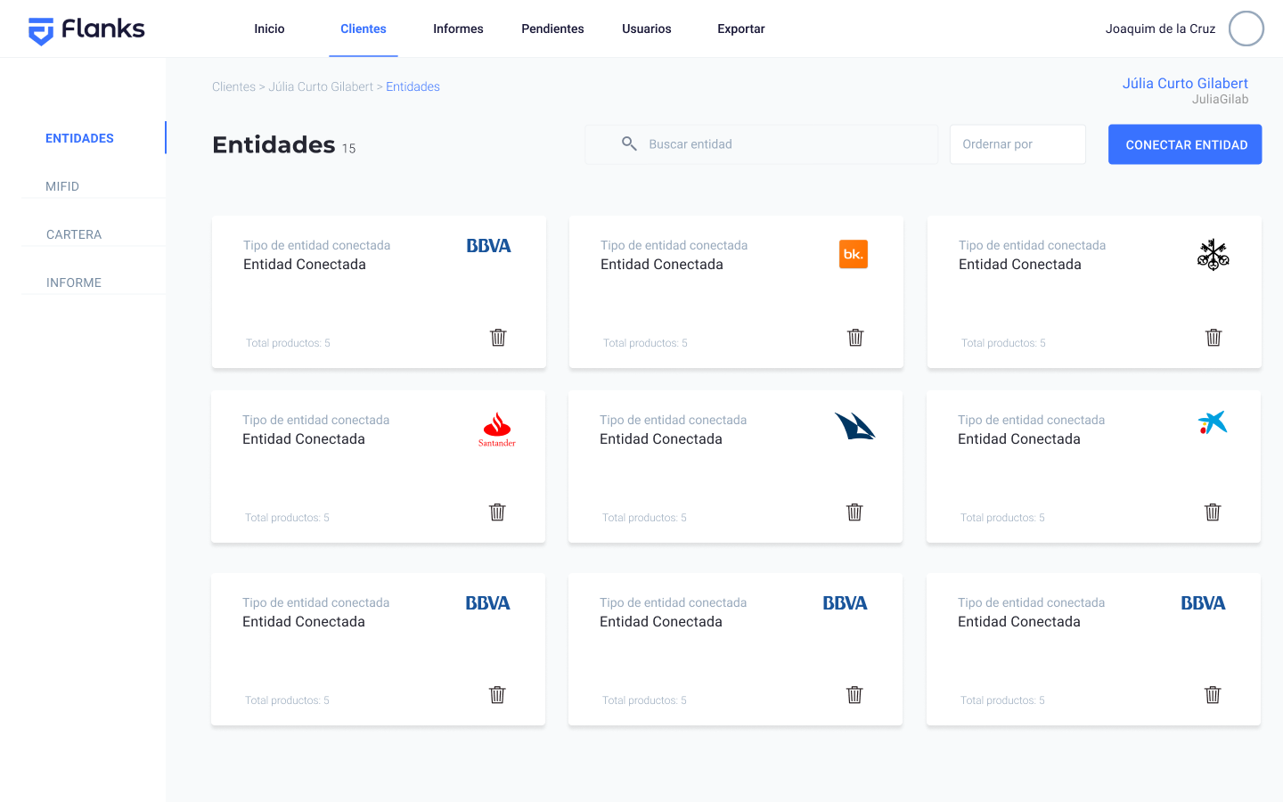1283x802 pixels.
Task: Click Entidad Conectada on the Santander card
Action: tap(304, 439)
